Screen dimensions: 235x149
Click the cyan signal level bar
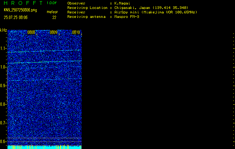click(x=44, y=147)
